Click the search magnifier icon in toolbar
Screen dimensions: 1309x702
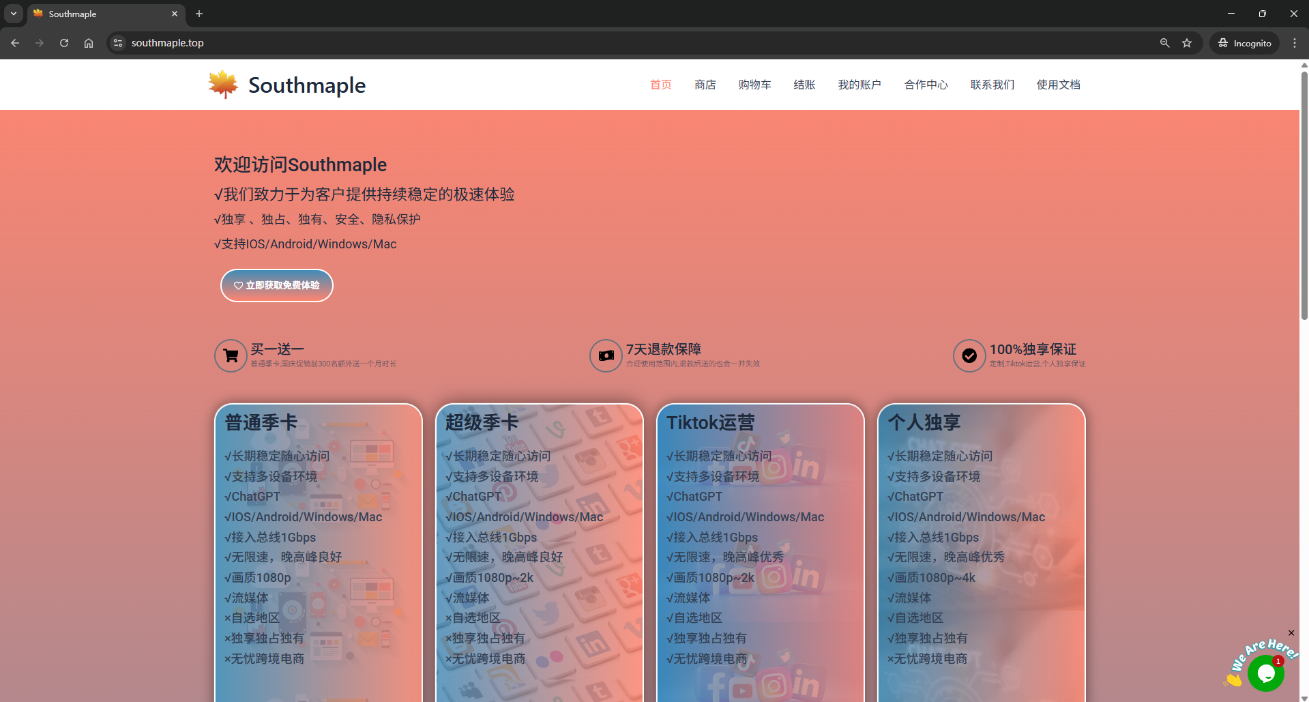coord(1164,42)
